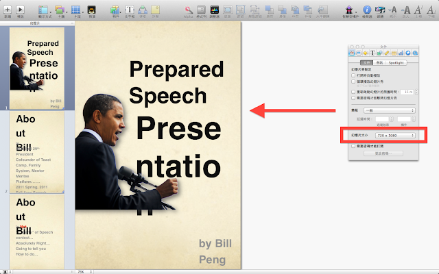Click the Flip Horizontal toolbar icon
The height and width of the screenshot is (274, 439).
pos(322,10)
